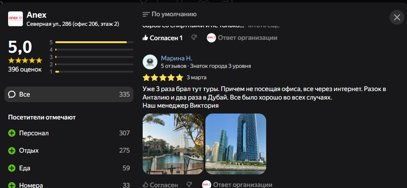Click the Anex logo next to the company name
Screen dimensions: 407x188
[15, 19]
